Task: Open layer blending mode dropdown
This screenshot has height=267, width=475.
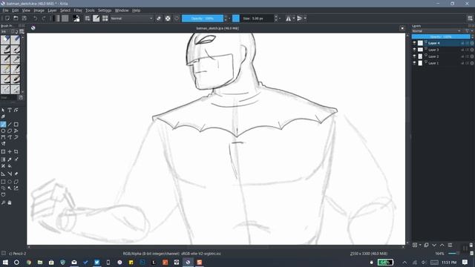Action: point(436,31)
